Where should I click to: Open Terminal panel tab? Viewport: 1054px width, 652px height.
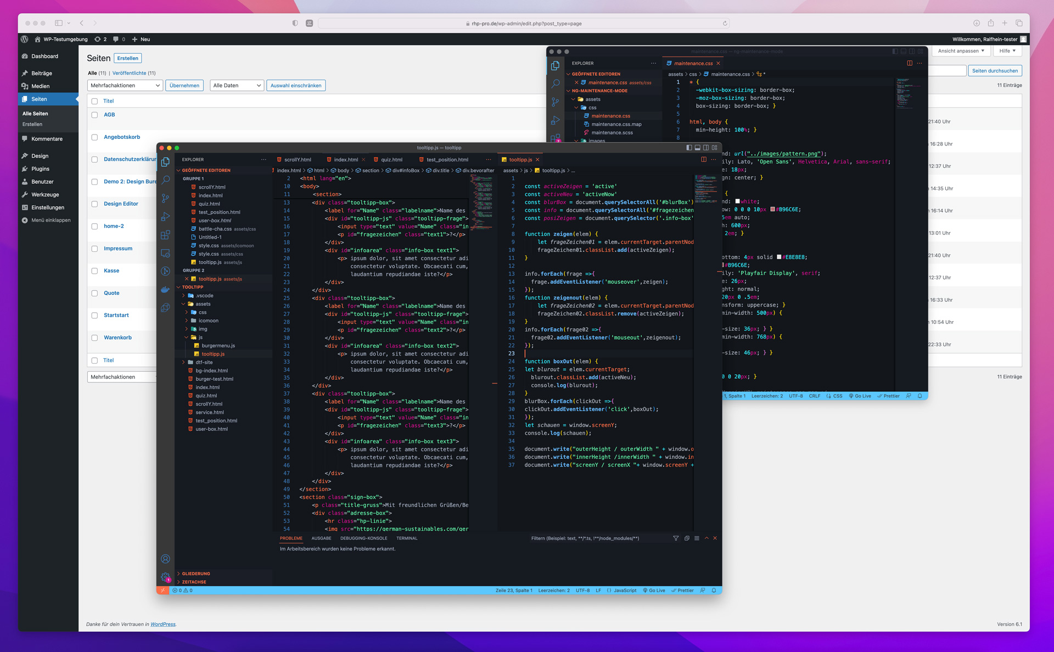click(407, 538)
